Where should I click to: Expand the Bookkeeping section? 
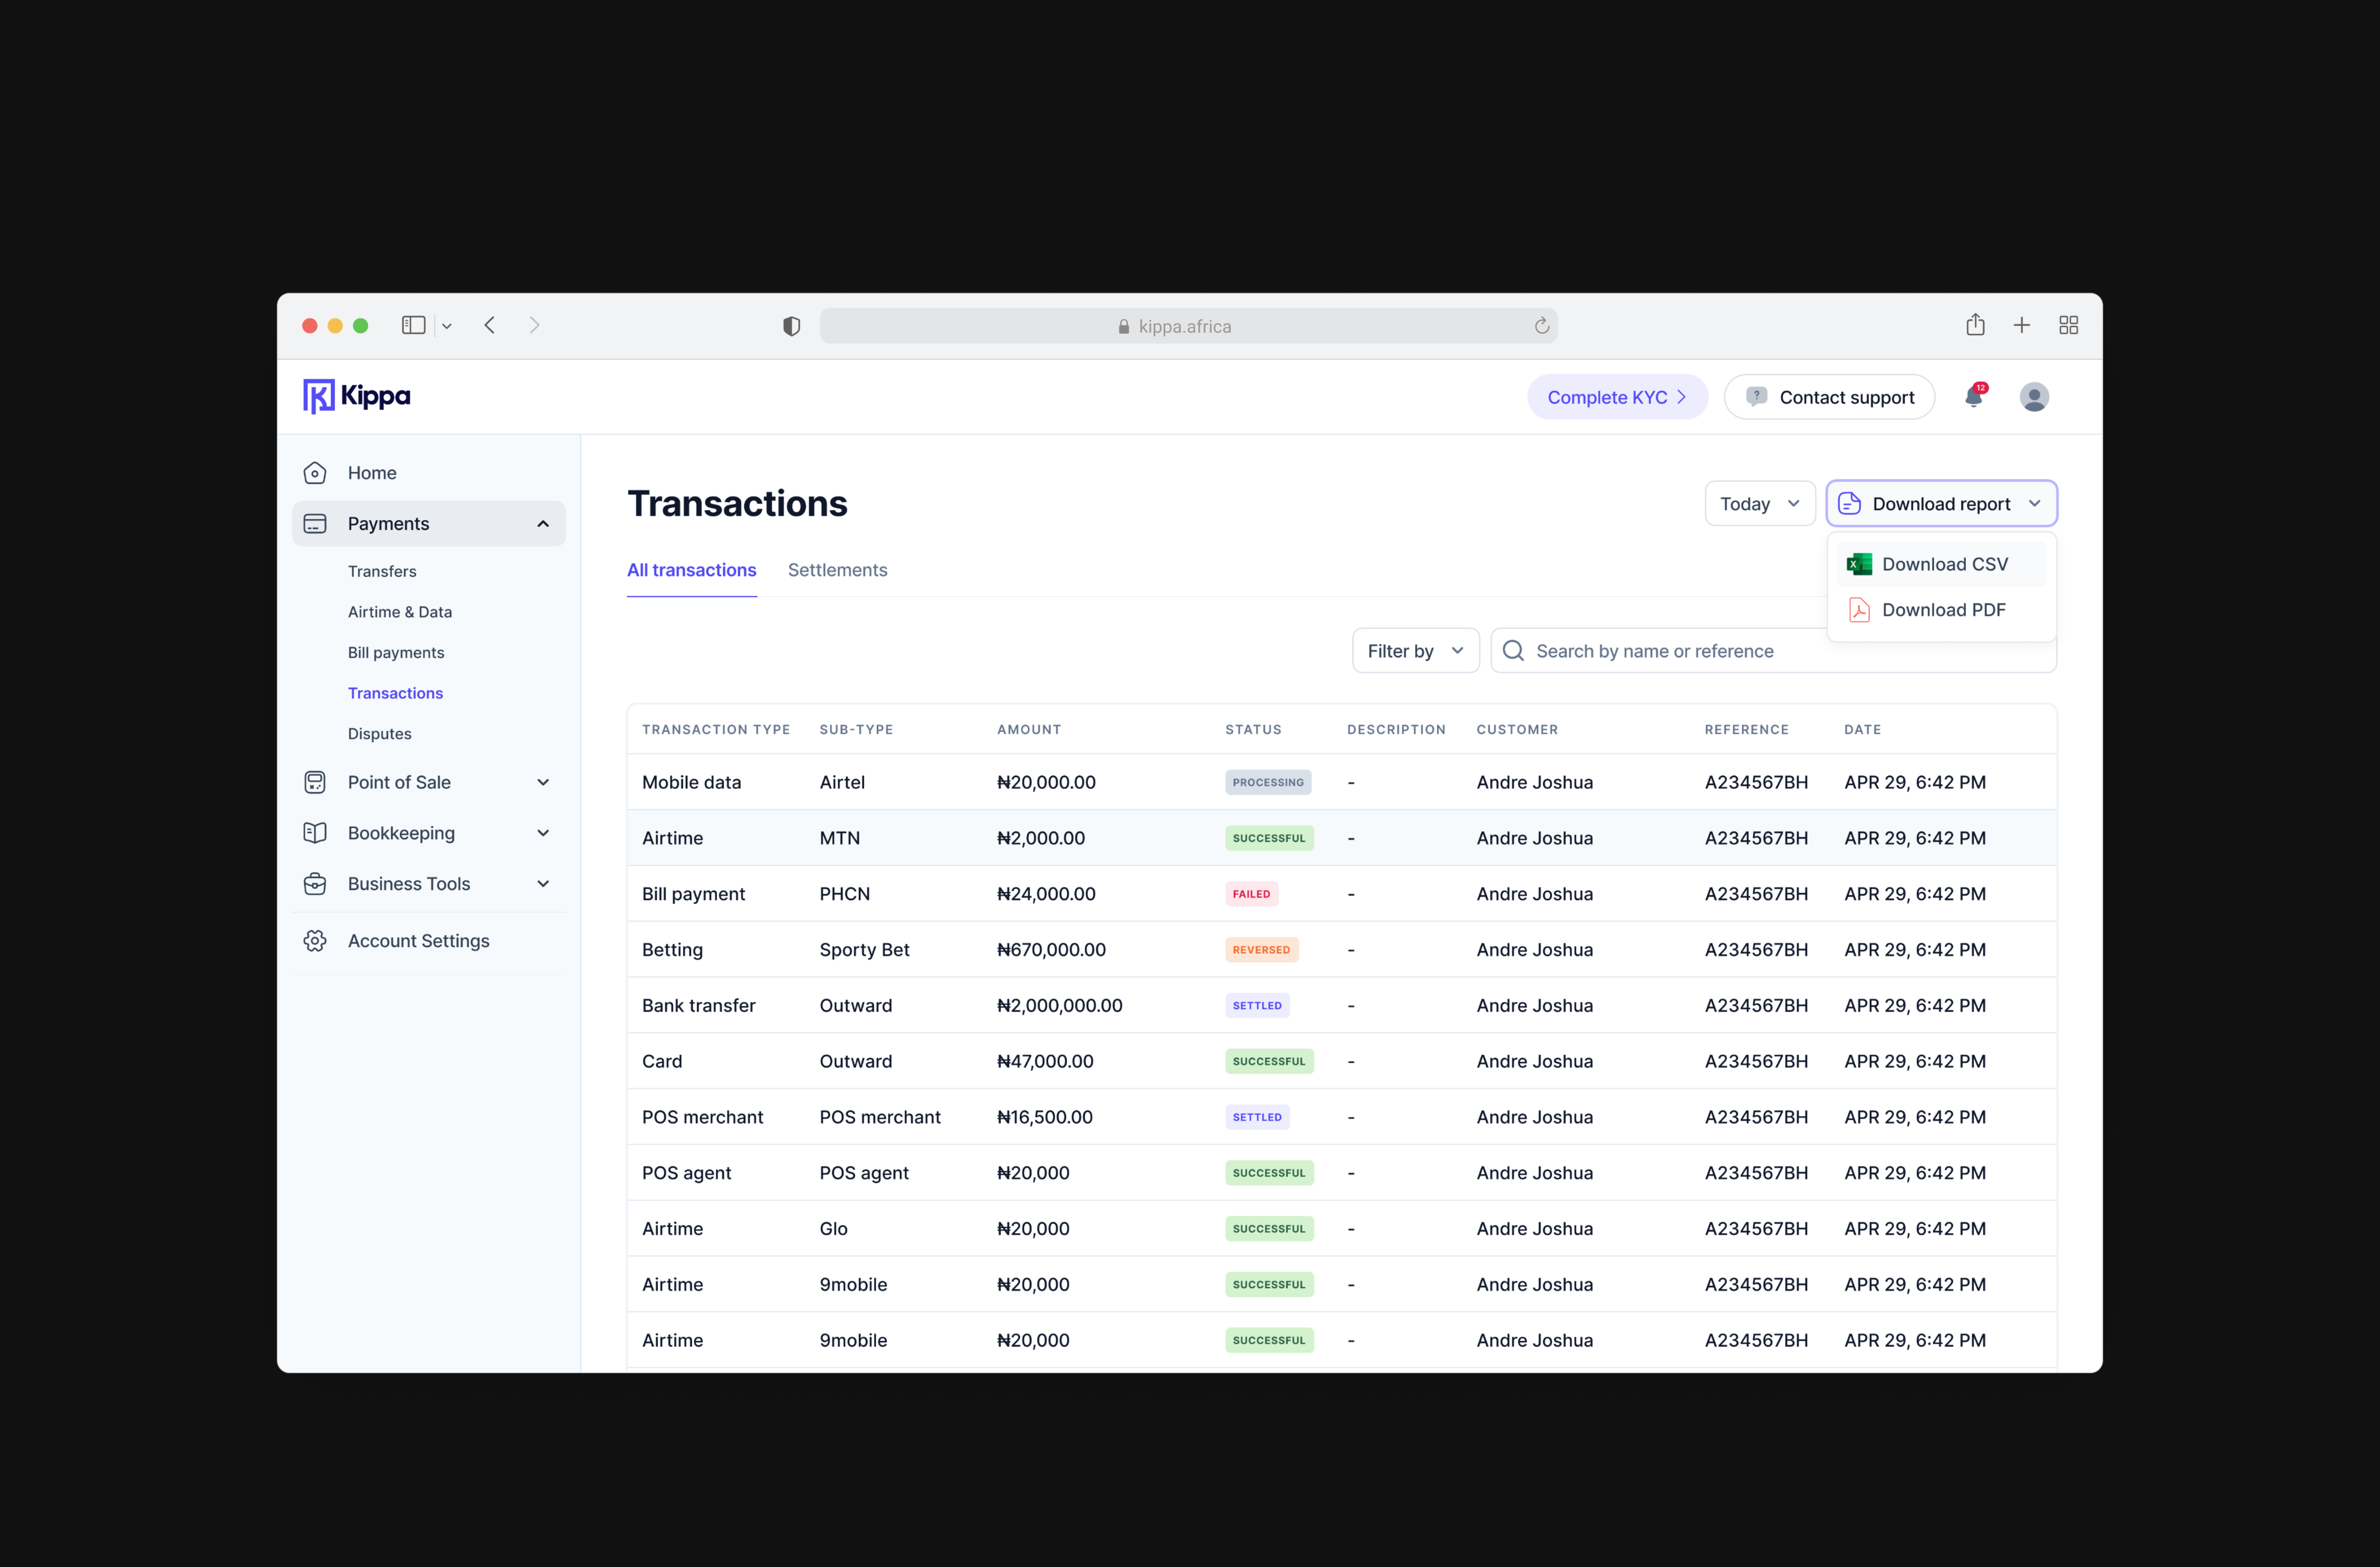(x=542, y=833)
